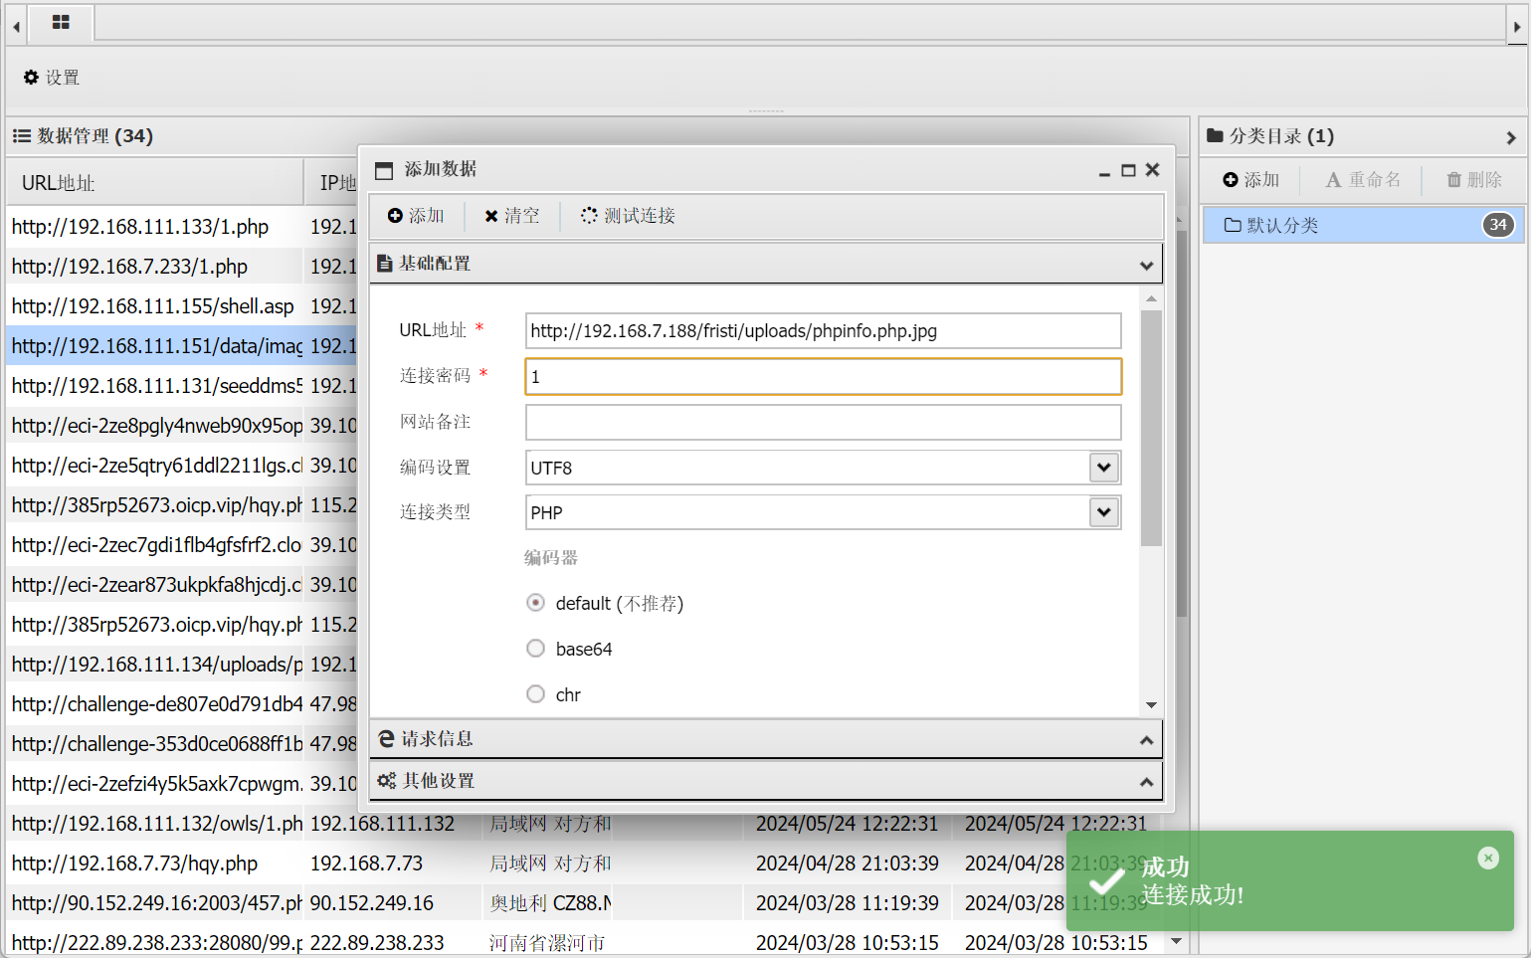Open the grid home tab icon

click(61, 22)
